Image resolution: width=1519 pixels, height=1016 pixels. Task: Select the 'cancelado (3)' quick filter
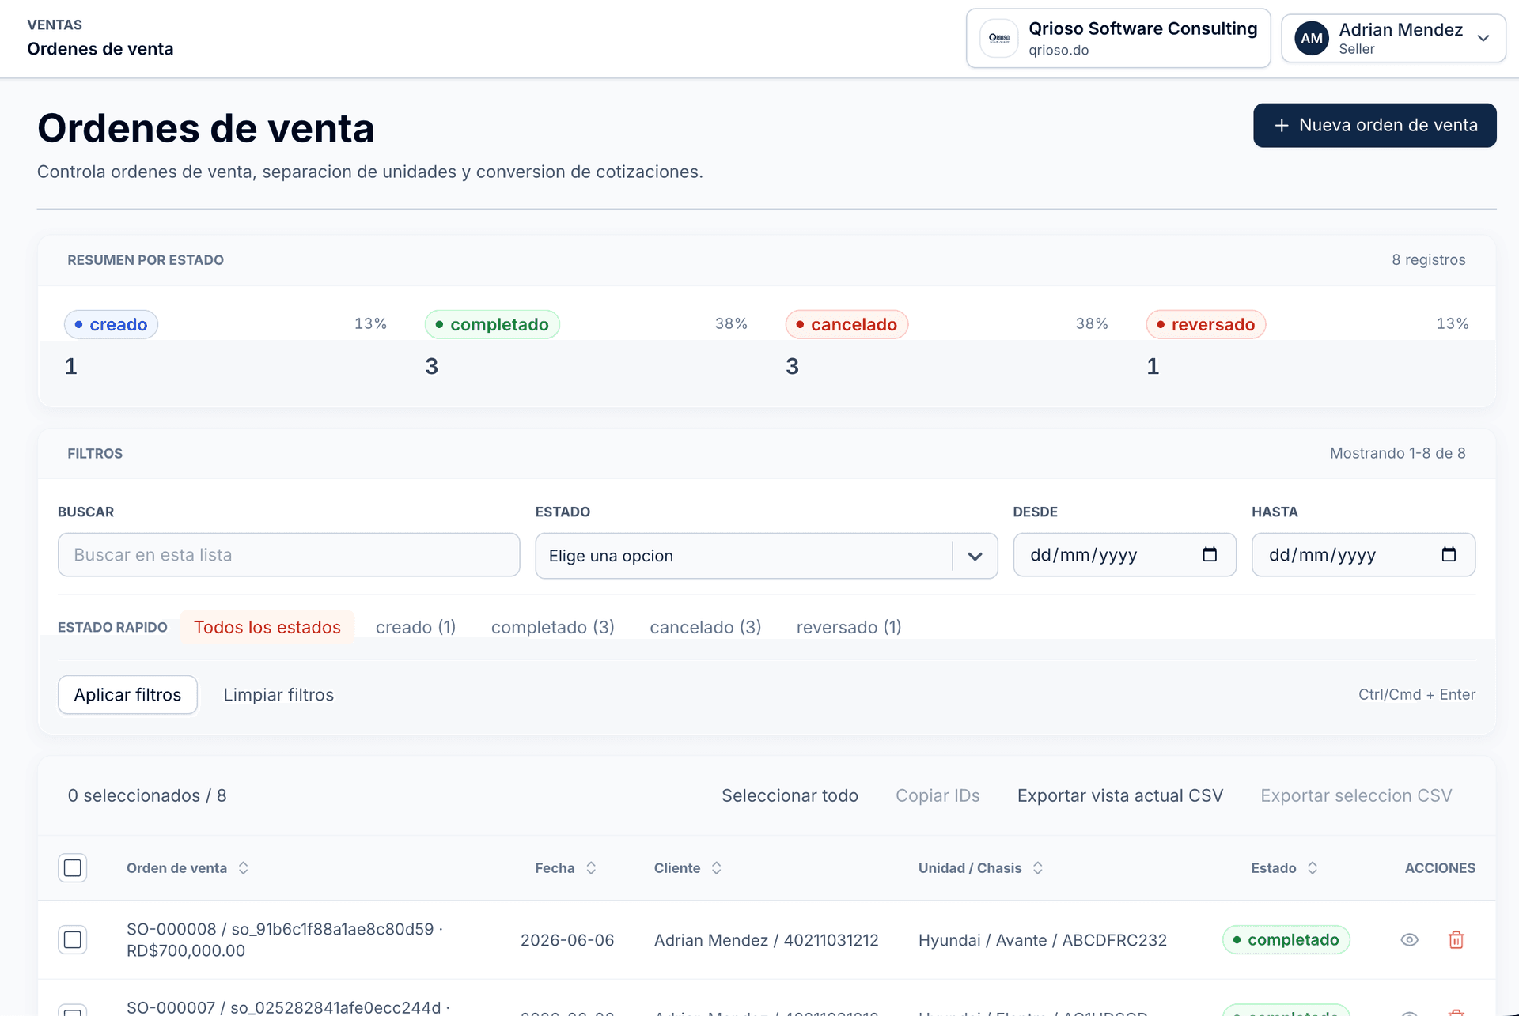click(x=706, y=627)
